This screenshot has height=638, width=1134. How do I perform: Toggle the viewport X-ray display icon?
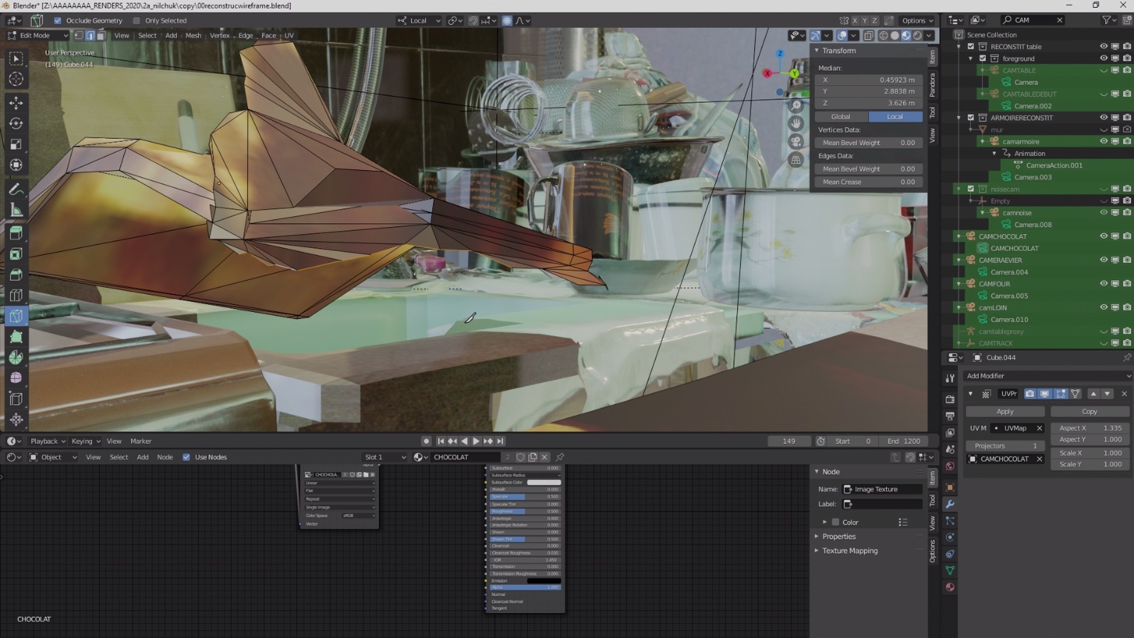pos(868,35)
